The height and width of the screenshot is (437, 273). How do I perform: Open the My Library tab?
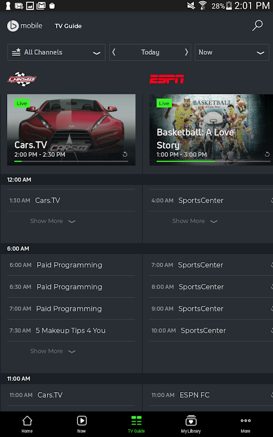pos(191,424)
